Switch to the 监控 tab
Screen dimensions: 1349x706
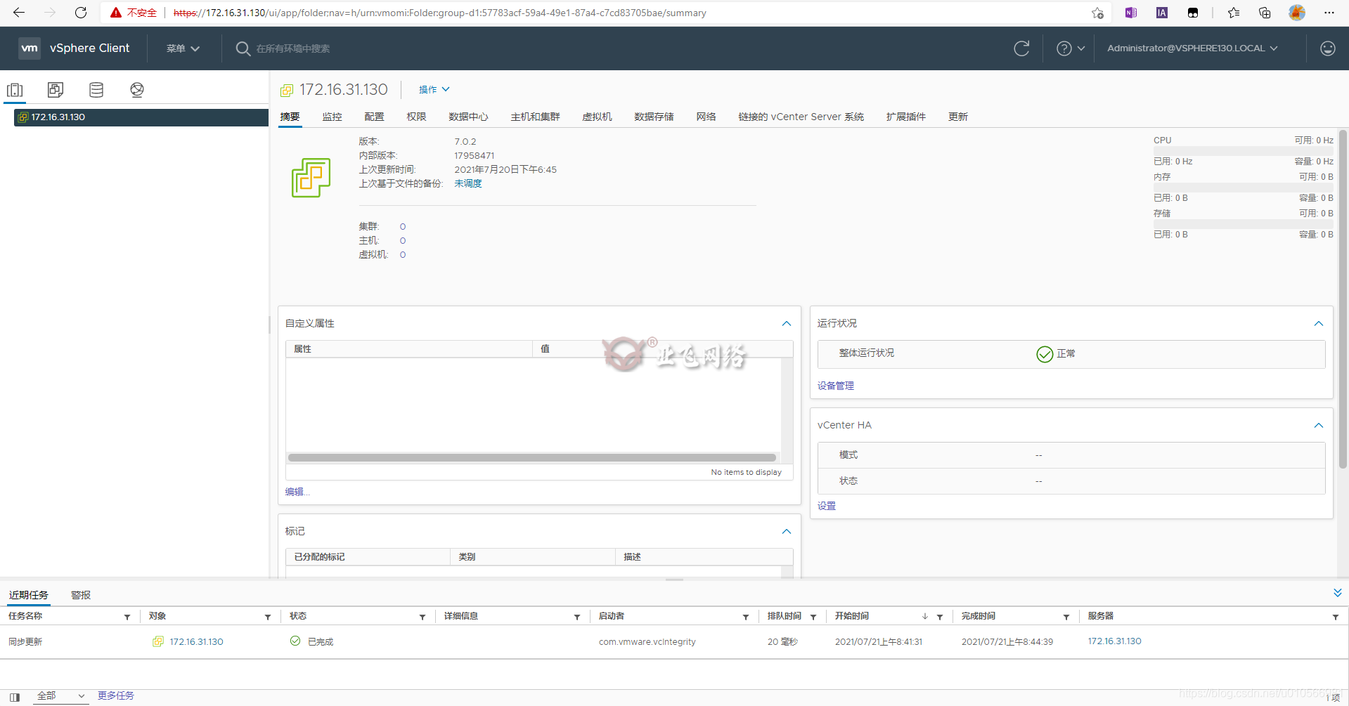(x=332, y=117)
